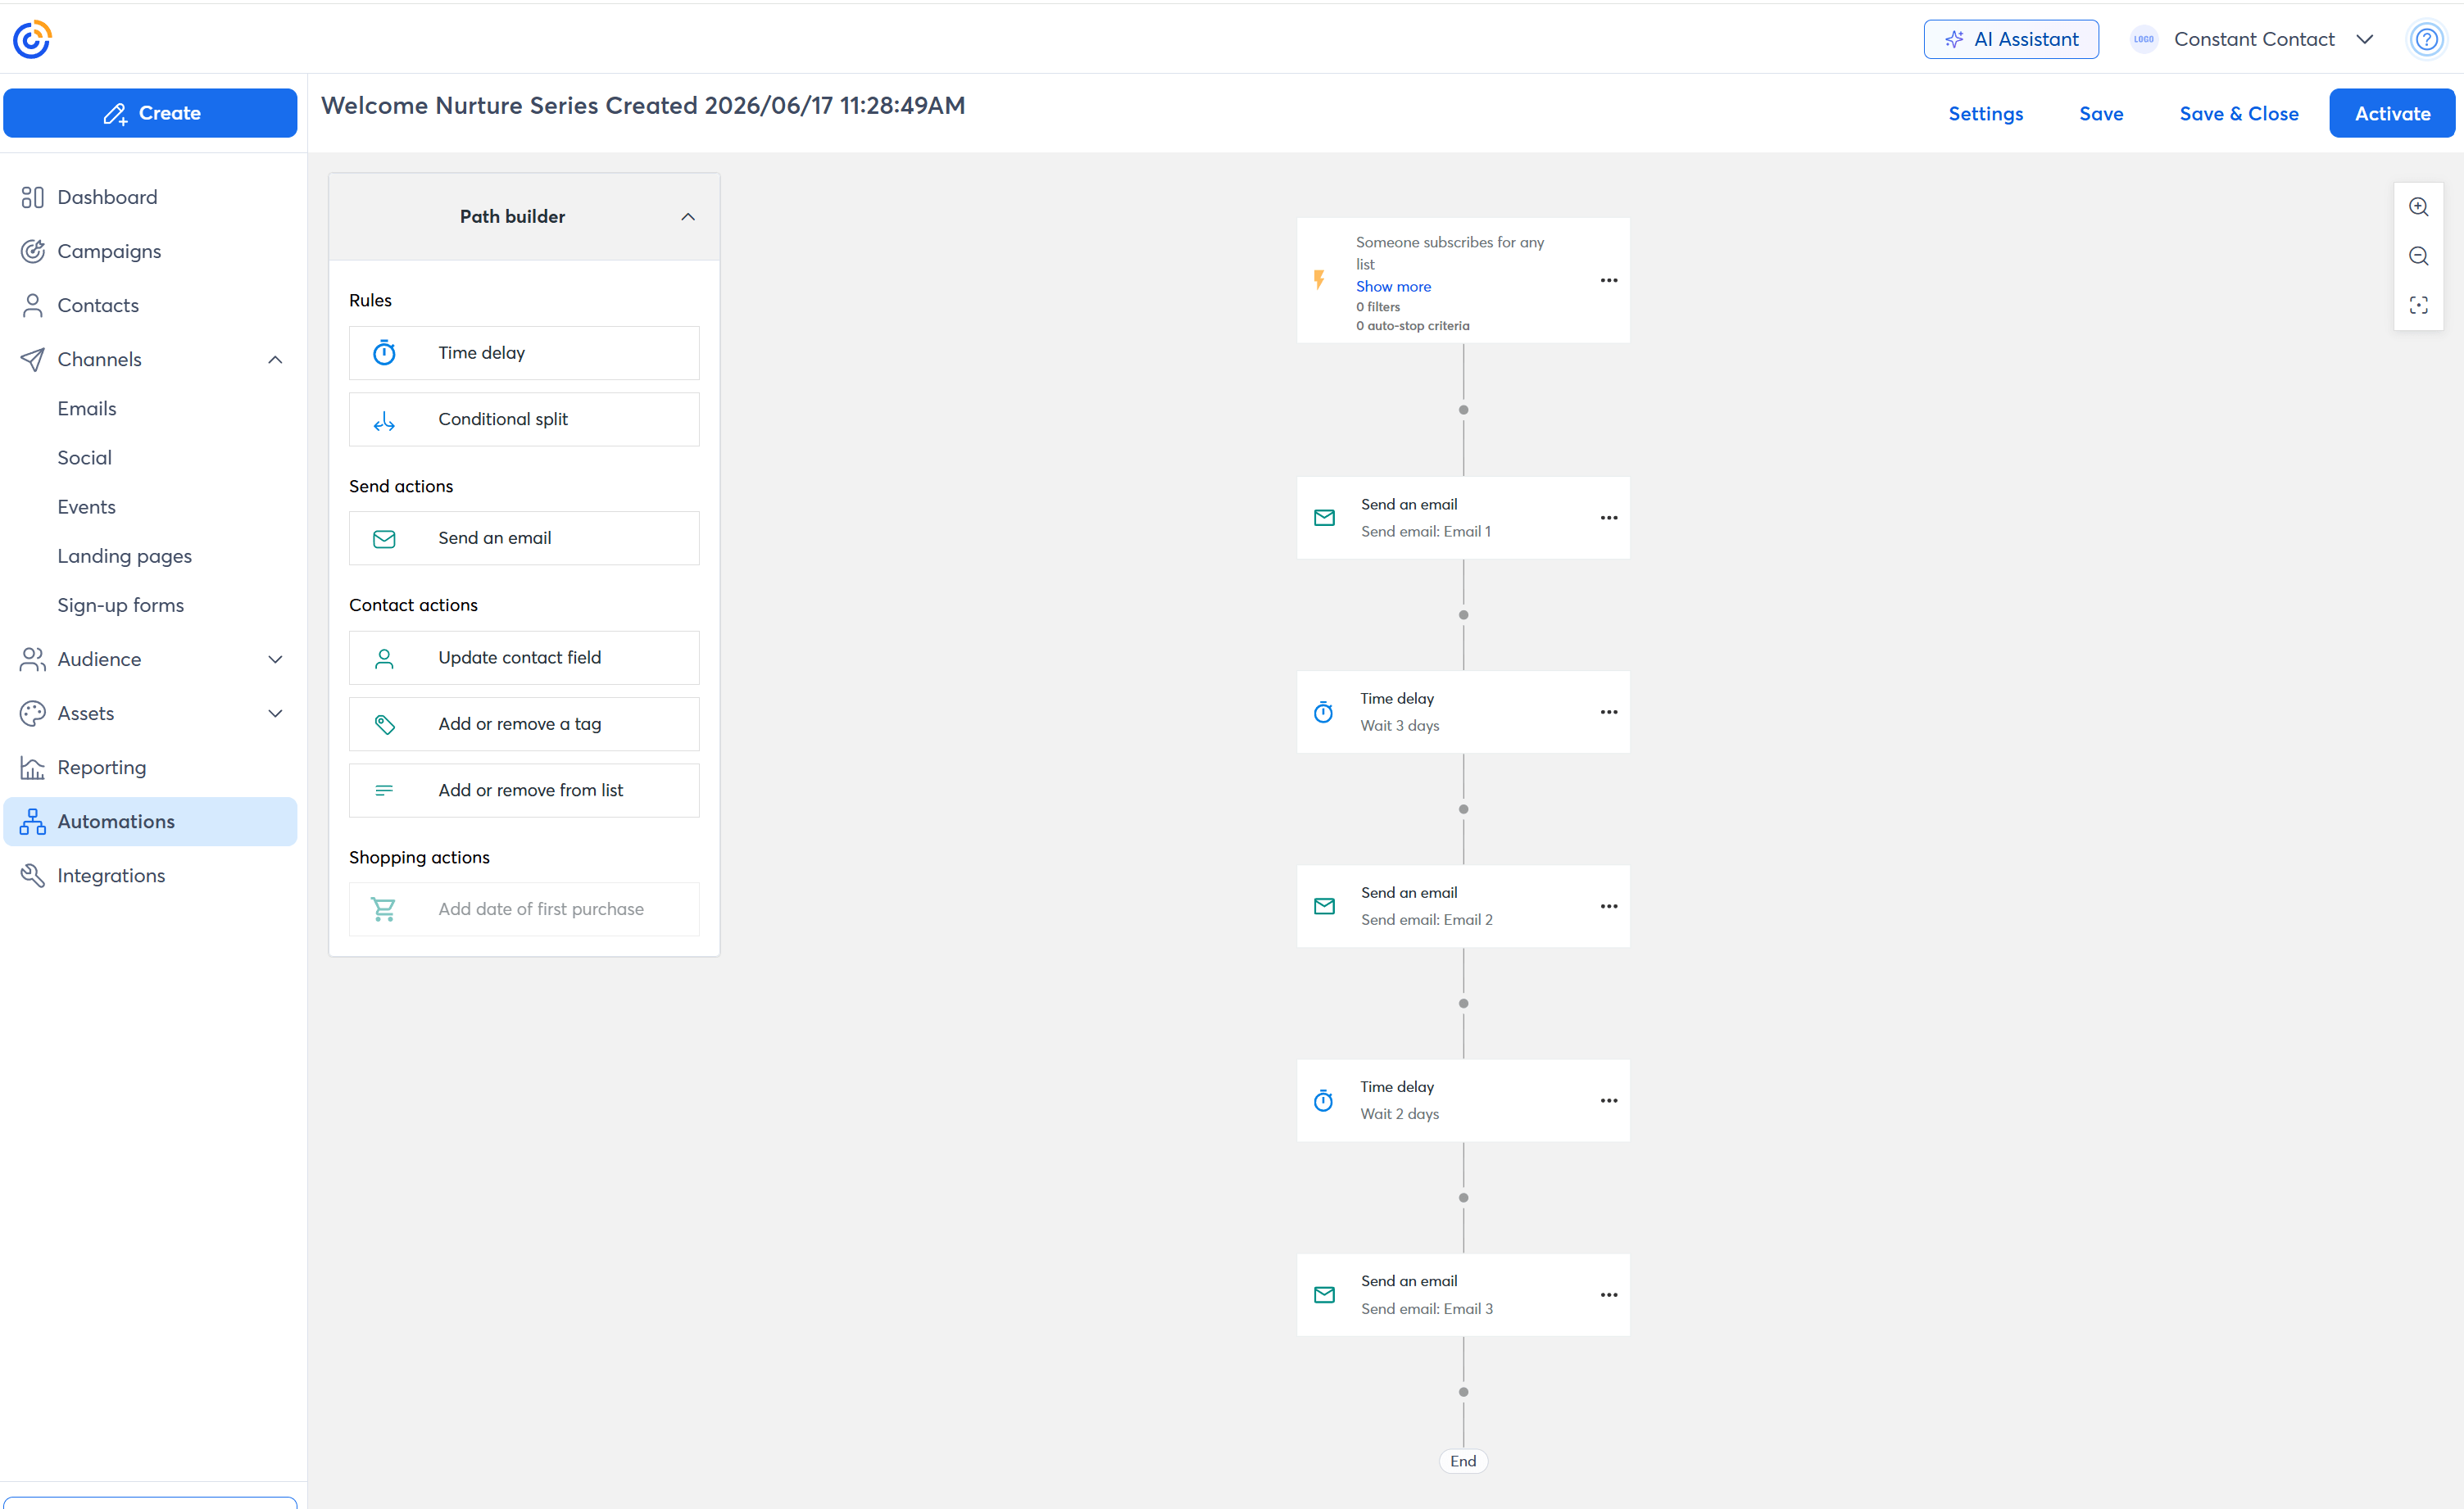This screenshot has height=1509, width=2464.
Task: Click envelope icon on Email 1 card
Action: [1324, 518]
